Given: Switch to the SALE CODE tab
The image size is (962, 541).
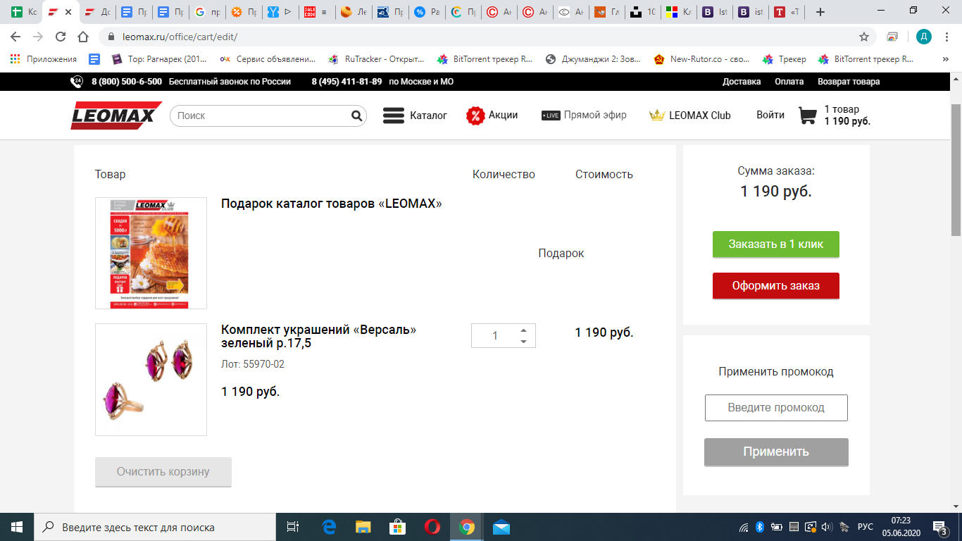Looking at the screenshot, I should [316, 12].
